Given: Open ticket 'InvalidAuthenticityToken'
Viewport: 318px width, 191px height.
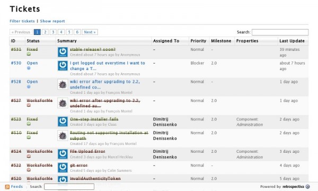Looking at the screenshot, I should coord(95,179).
